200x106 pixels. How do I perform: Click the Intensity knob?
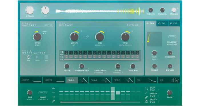tap(30, 10)
